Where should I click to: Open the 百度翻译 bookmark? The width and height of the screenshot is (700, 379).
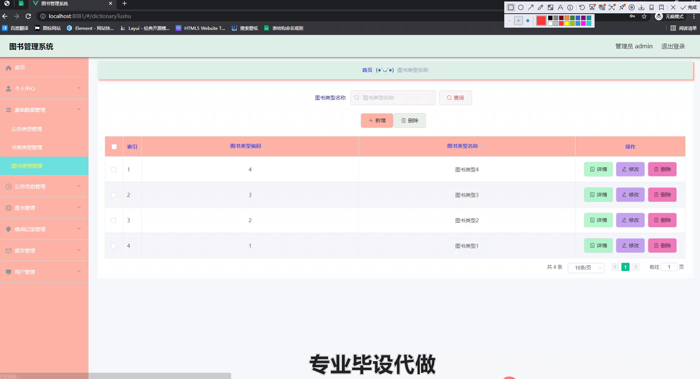click(x=15, y=28)
